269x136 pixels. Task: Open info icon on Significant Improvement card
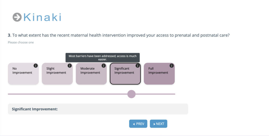pos(137,66)
